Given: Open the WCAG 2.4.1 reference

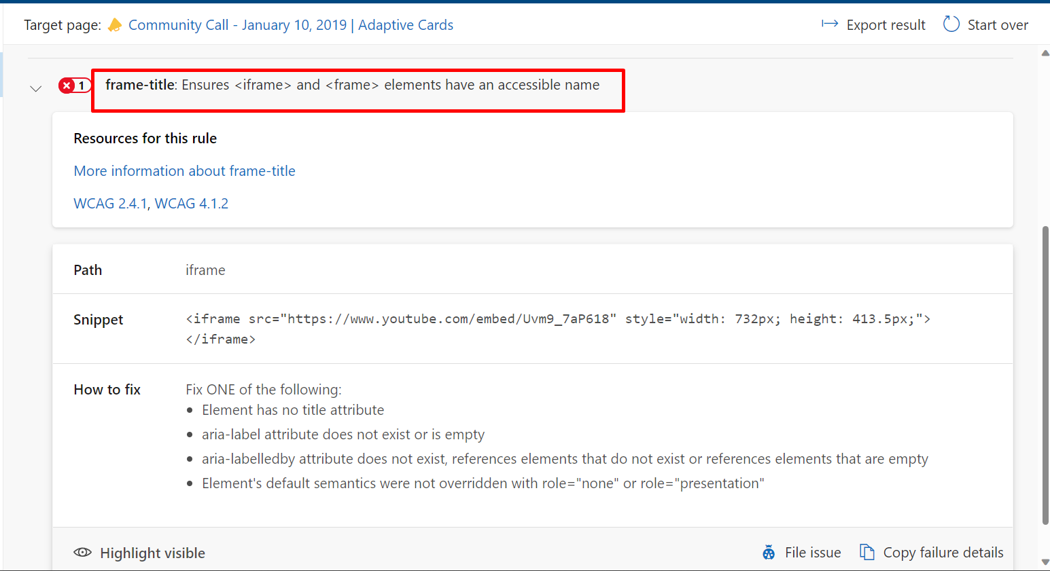Looking at the screenshot, I should 110,203.
